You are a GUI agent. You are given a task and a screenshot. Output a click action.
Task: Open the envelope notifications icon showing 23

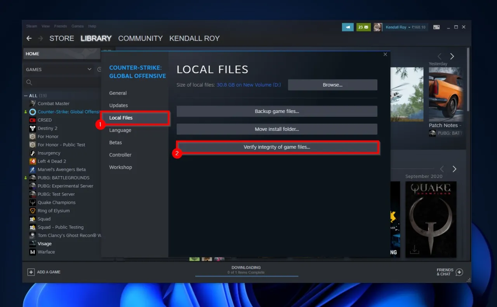coord(363,27)
